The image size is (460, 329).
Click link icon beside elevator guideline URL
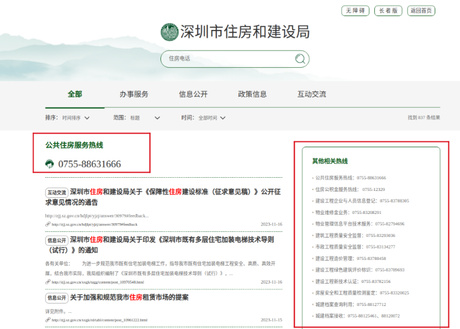(x=48, y=282)
